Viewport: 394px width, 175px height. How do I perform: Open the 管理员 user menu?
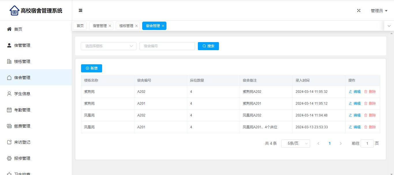point(379,11)
